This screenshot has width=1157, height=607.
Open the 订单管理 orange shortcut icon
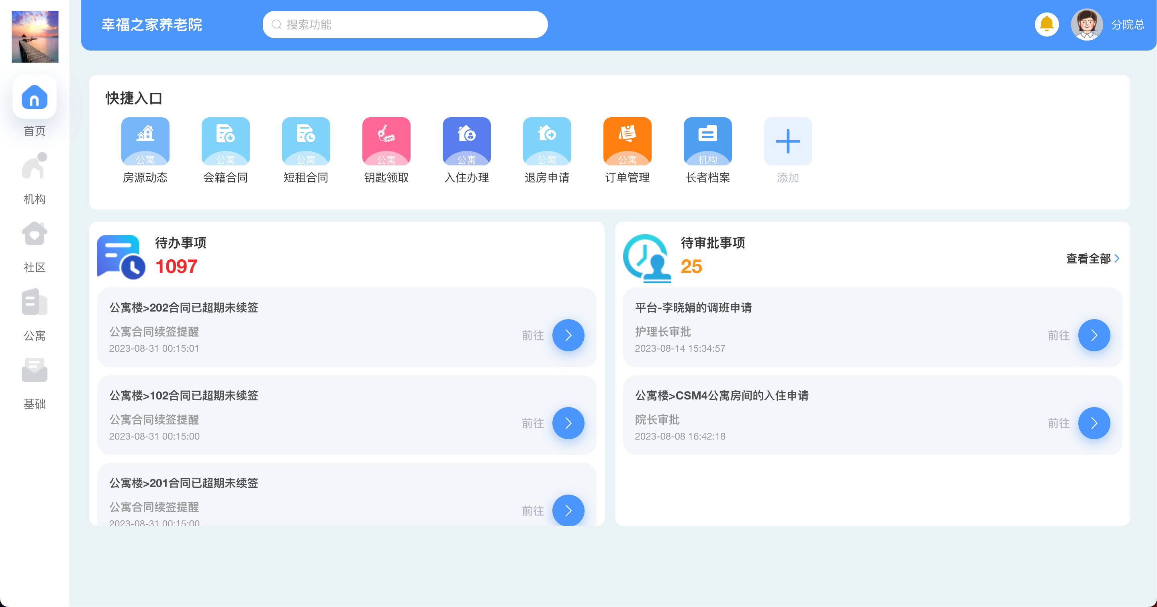pos(627,141)
